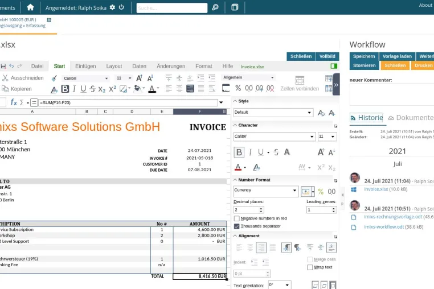Open the Allgemein number format dropdown
The height and width of the screenshot is (289, 434).
pyautogui.click(x=272, y=77)
